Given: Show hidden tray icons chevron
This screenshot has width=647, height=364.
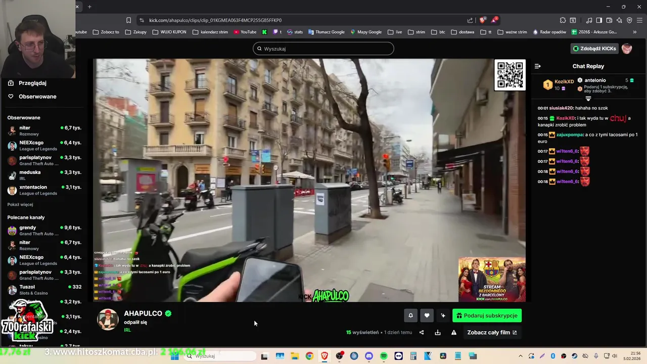Looking at the screenshot, I should point(520,356).
